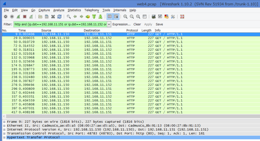
Task: Close the capture file
Action: click(53, 17)
